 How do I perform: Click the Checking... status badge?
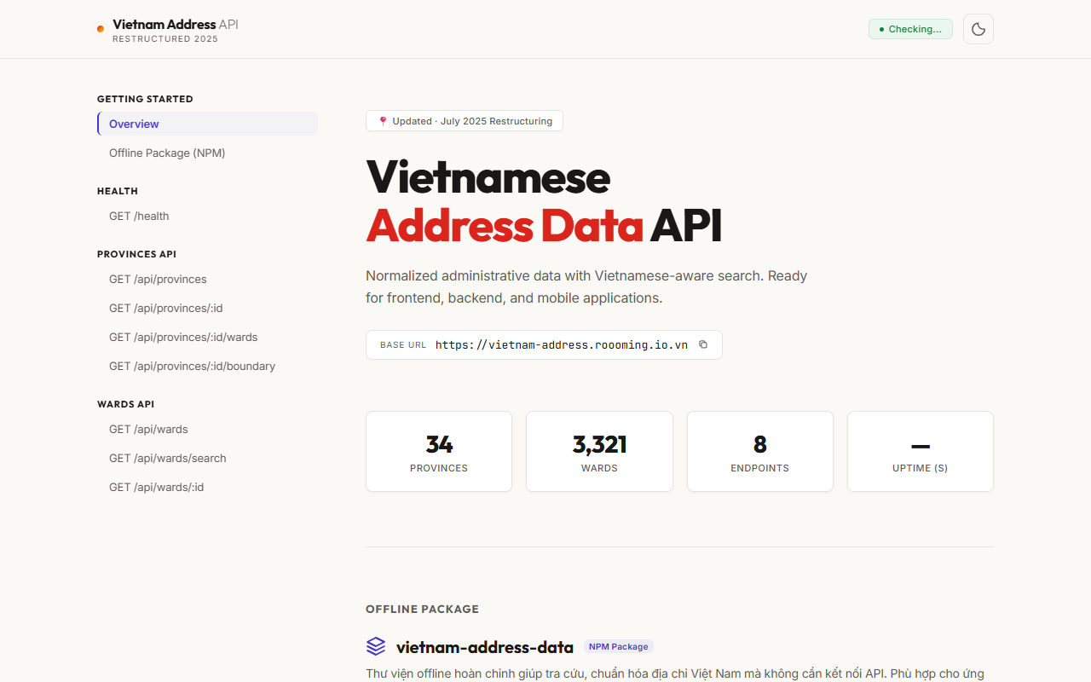tap(910, 29)
